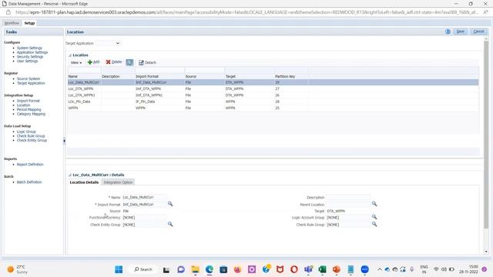Open the System Settings link
Image resolution: width=493 pixels, height=277 pixels.
(x=29, y=48)
